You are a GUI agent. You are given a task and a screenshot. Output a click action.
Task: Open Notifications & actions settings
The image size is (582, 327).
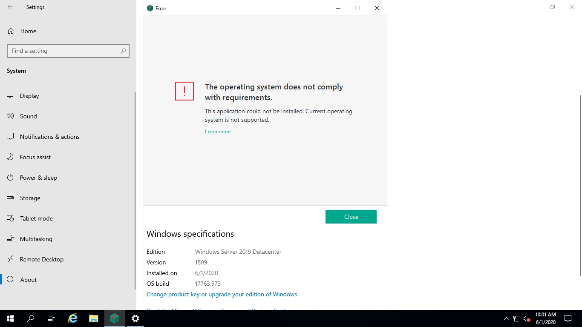(x=68, y=137)
